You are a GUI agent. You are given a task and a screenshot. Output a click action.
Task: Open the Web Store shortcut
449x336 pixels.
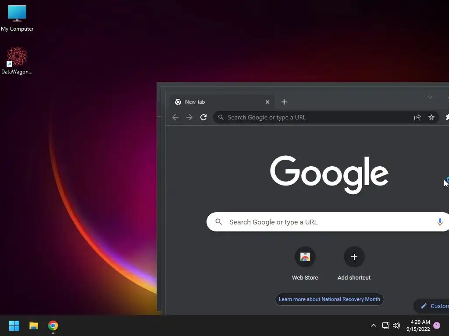(x=305, y=264)
